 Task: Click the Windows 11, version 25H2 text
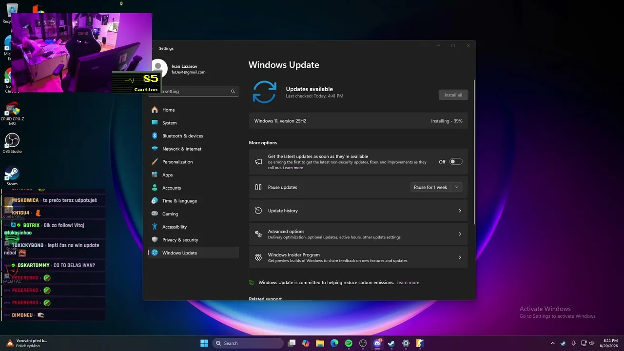pyautogui.click(x=280, y=121)
